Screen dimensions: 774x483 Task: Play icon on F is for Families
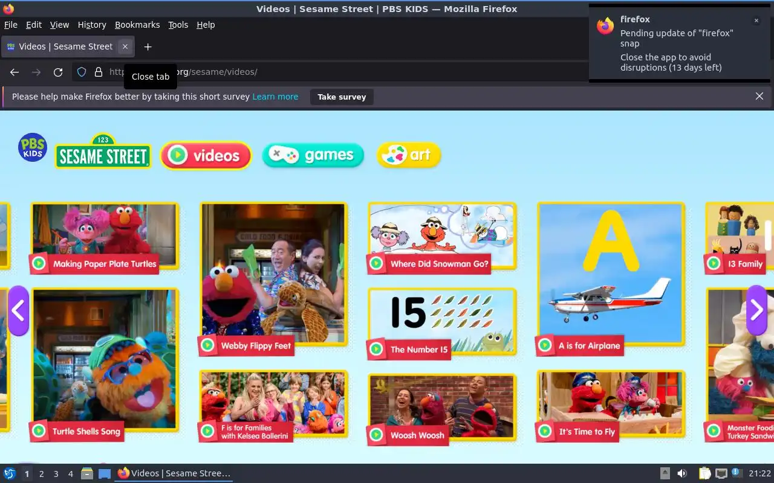coord(207,431)
